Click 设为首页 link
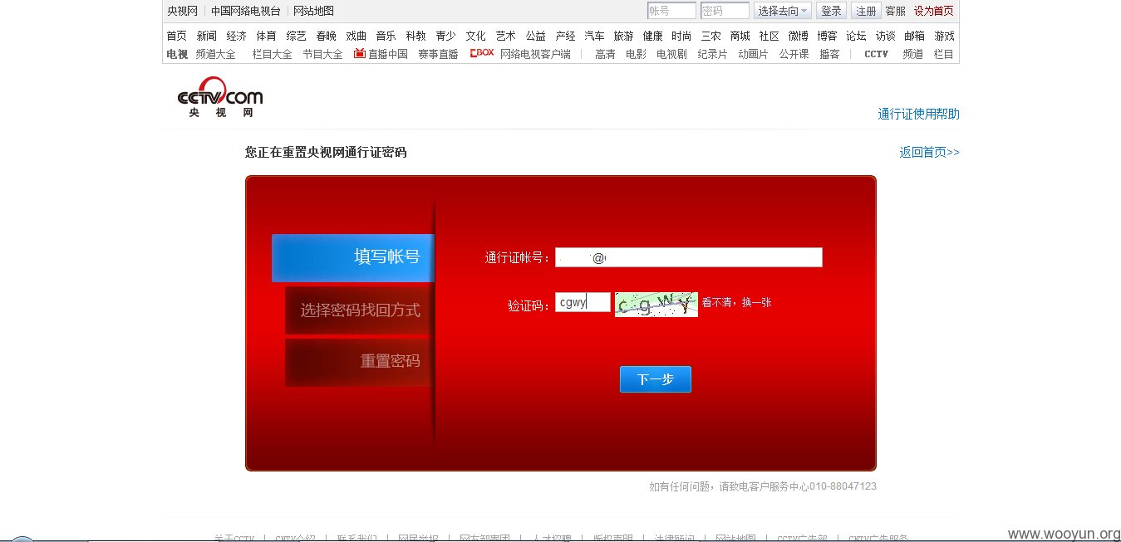The width and height of the screenshot is (1121, 542). (x=934, y=11)
